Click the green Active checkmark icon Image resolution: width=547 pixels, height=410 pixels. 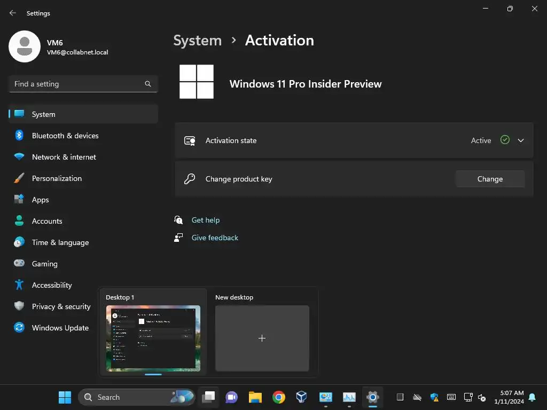coord(505,140)
